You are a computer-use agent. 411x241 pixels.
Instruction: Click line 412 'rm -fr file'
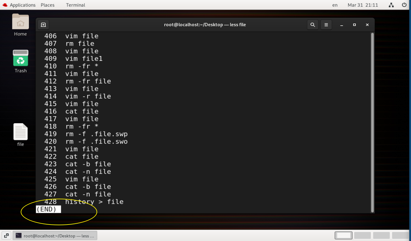(x=77, y=81)
